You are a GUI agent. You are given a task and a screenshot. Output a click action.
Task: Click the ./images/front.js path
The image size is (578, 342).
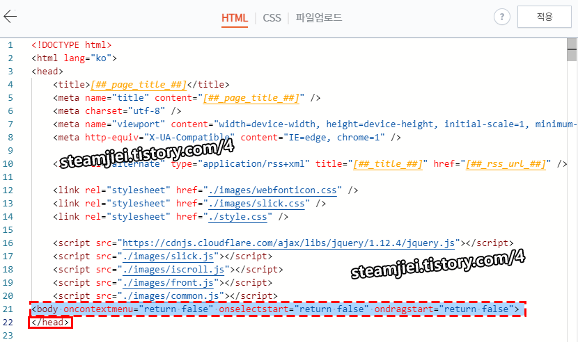[x=168, y=283]
